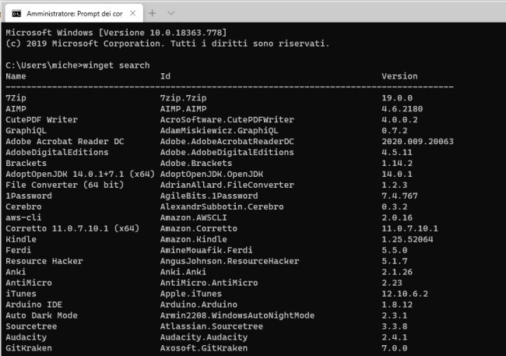Image resolution: width=506 pixels, height=356 pixels.
Task: Select Amazon.AWSCLI id
Action: pyautogui.click(x=194, y=218)
